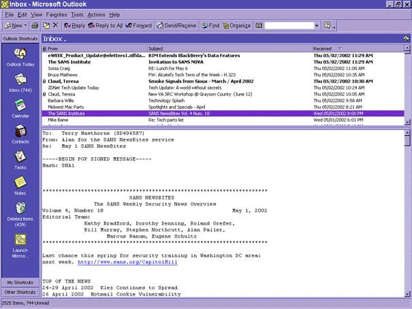Sort messages by the From column header

coord(97,49)
